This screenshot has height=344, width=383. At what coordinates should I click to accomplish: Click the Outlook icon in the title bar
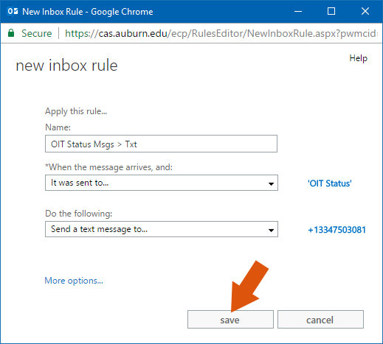point(13,11)
